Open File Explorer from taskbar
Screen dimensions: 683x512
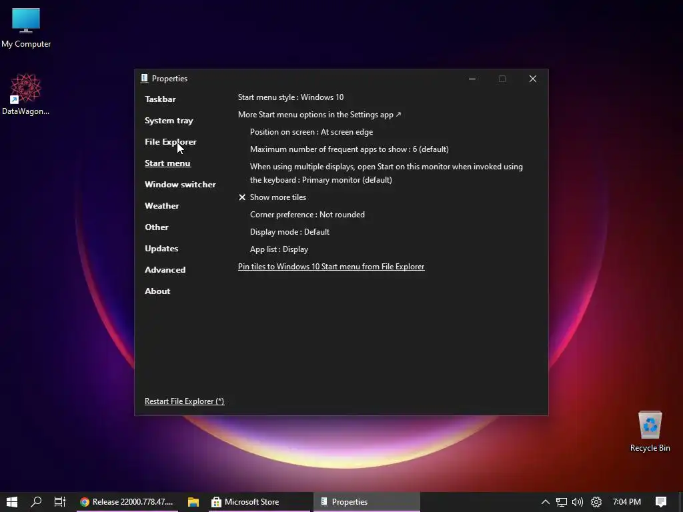(x=193, y=501)
